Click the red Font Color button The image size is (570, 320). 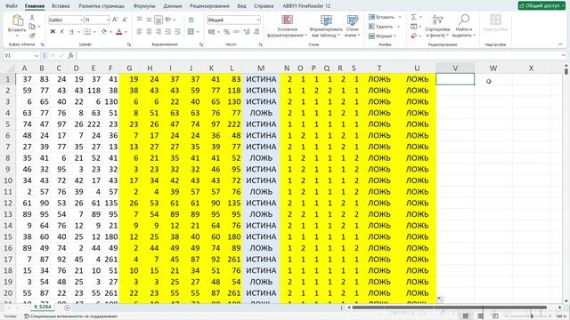tap(118, 32)
